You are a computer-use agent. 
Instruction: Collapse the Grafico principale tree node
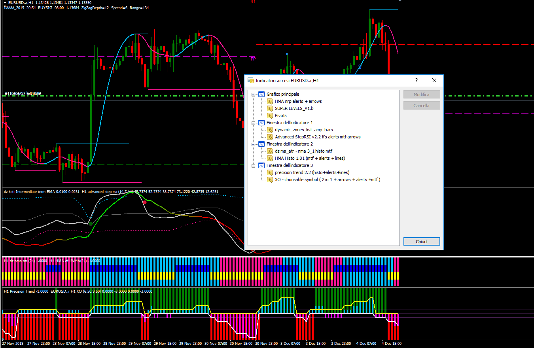pos(253,95)
